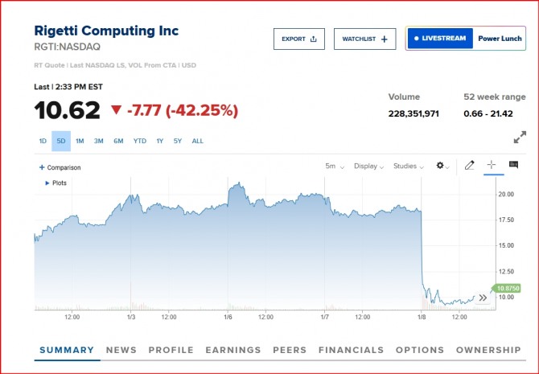Image resolution: width=539 pixels, height=374 pixels.
Task: Jump chart to latest data arrows
Action: pyautogui.click(x=483, y=298)
